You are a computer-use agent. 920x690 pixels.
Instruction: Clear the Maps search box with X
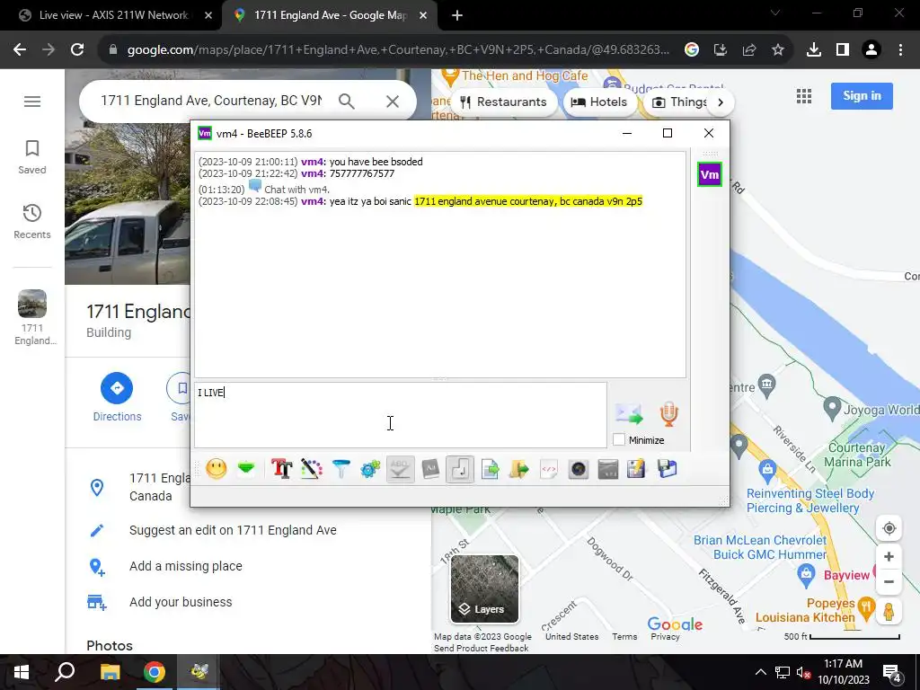pos(393,102)
